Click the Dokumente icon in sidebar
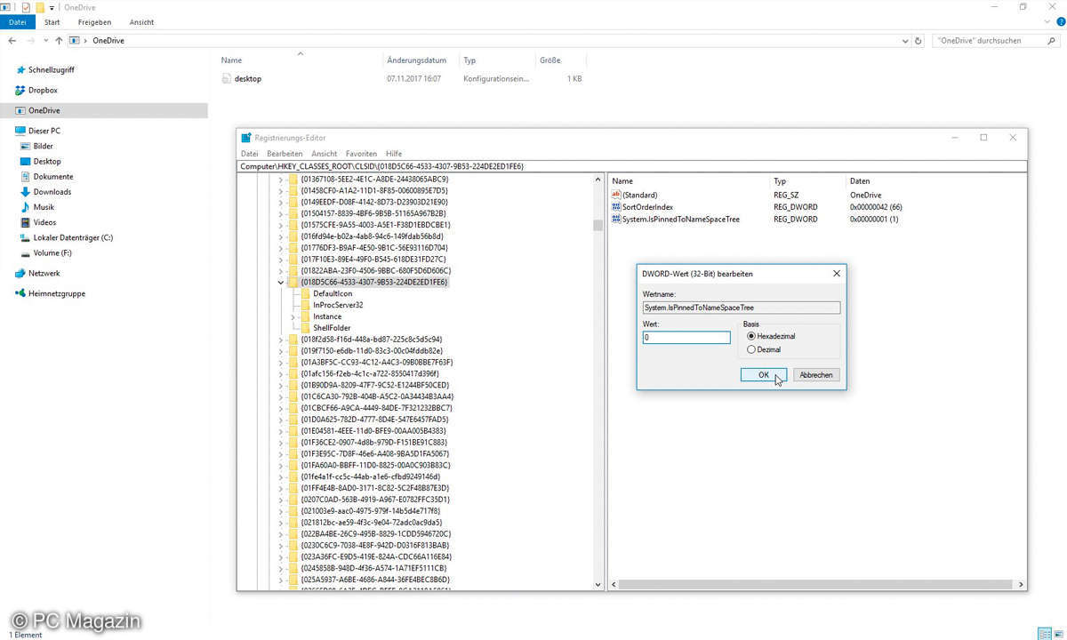1067x640 pixels. [26, 176]
